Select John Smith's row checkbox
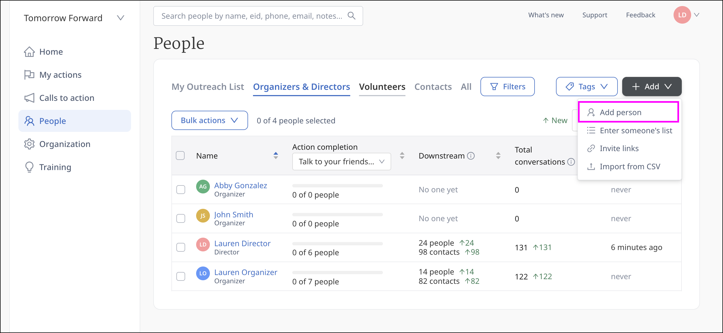 pos(181,218)
